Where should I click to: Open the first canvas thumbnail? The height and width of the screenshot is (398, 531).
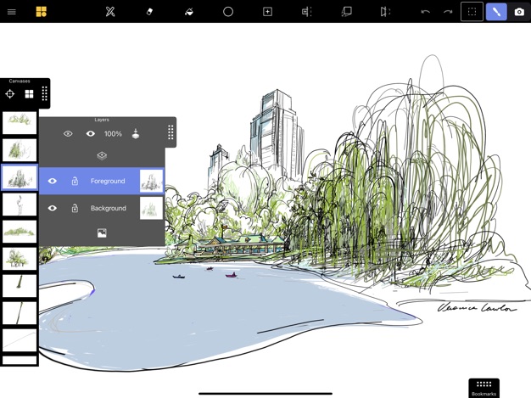click(19, 122)
